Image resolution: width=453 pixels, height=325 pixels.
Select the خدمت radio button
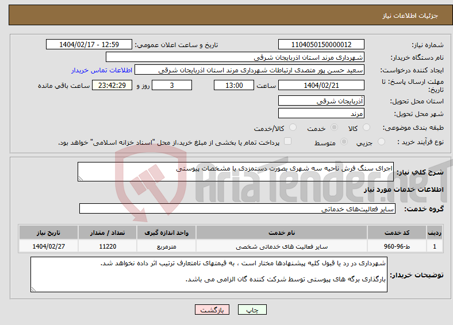(x=334, y=127)
